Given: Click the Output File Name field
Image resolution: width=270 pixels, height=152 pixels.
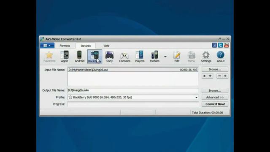Looking at the screenshot, I should click(133, 90).
